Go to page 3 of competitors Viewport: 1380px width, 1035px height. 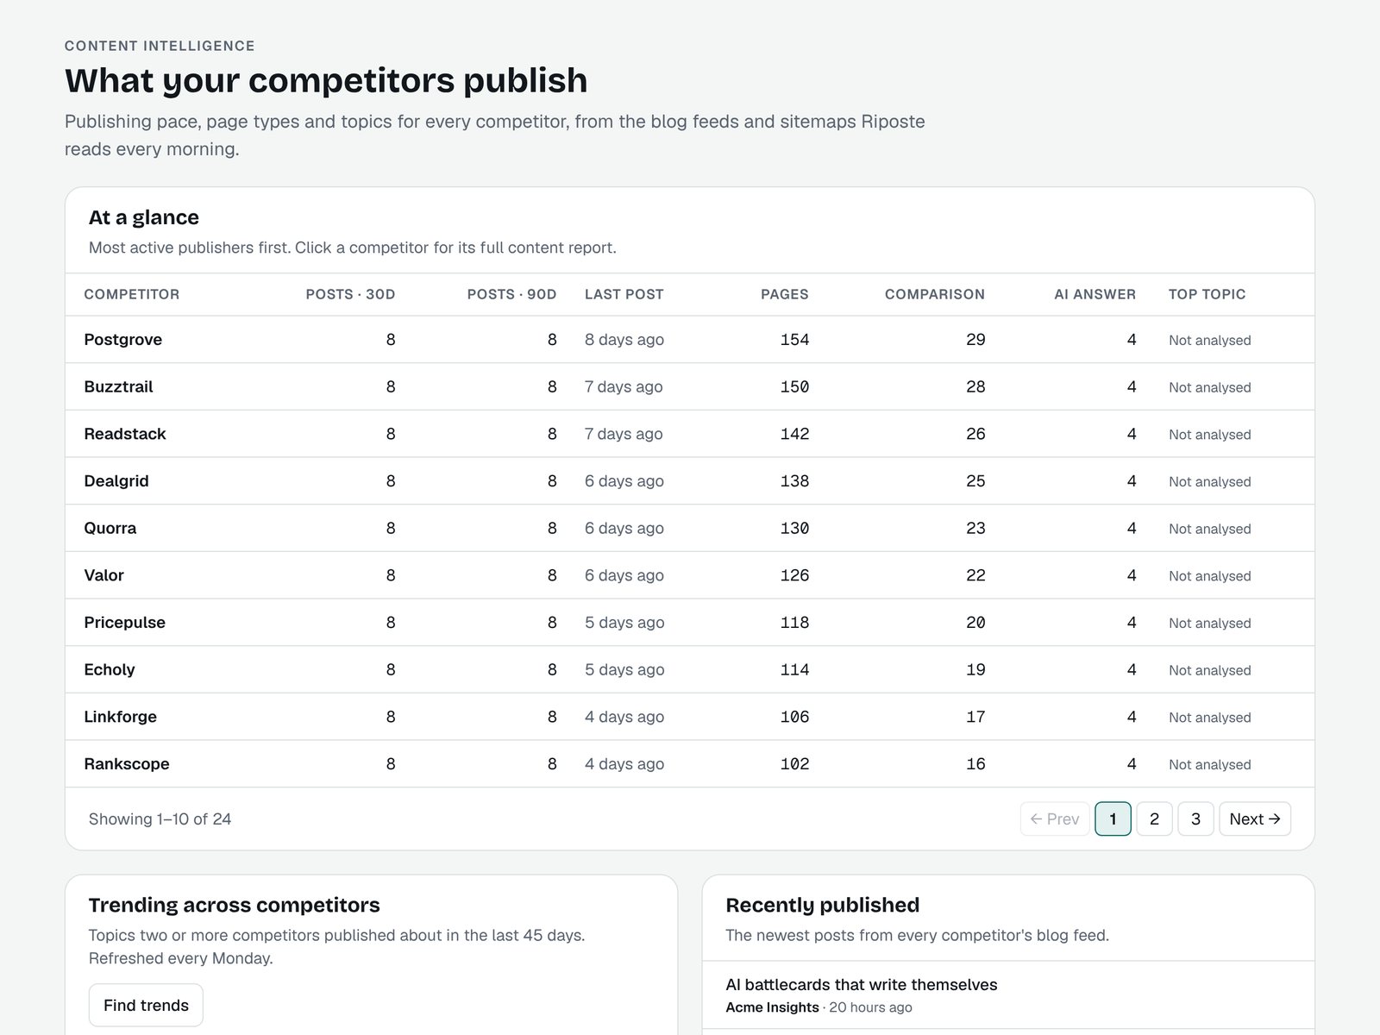[1195, 819]
